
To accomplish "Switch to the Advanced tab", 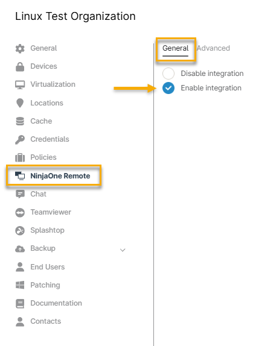I will point(213,48).
